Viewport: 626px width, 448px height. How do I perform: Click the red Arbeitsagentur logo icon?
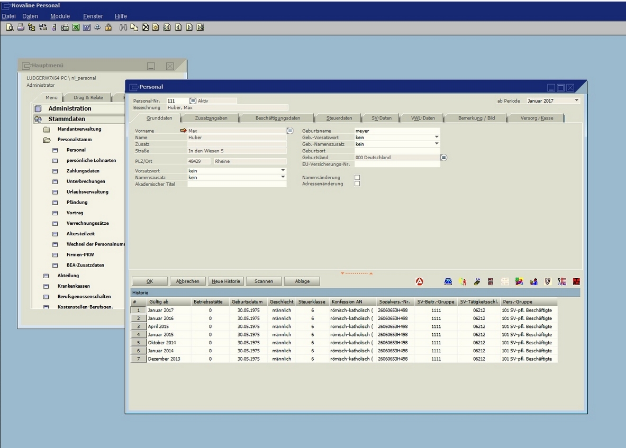click(420, 281)
